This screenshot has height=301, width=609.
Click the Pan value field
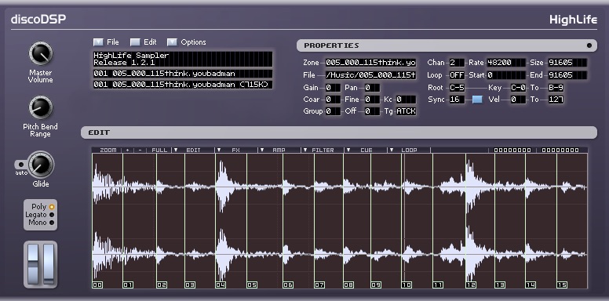coord(372,88)
